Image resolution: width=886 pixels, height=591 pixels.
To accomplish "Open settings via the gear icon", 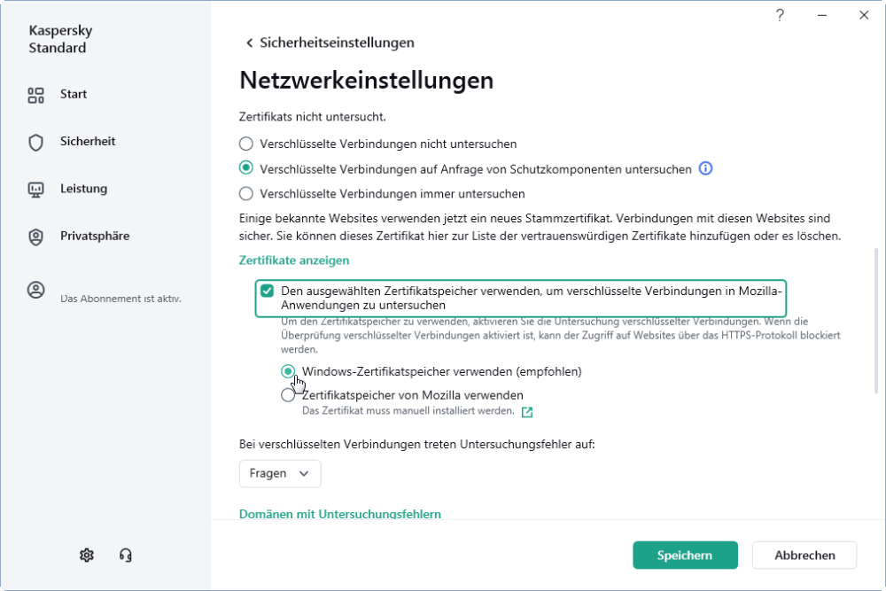I will click(x=87, y=555).
